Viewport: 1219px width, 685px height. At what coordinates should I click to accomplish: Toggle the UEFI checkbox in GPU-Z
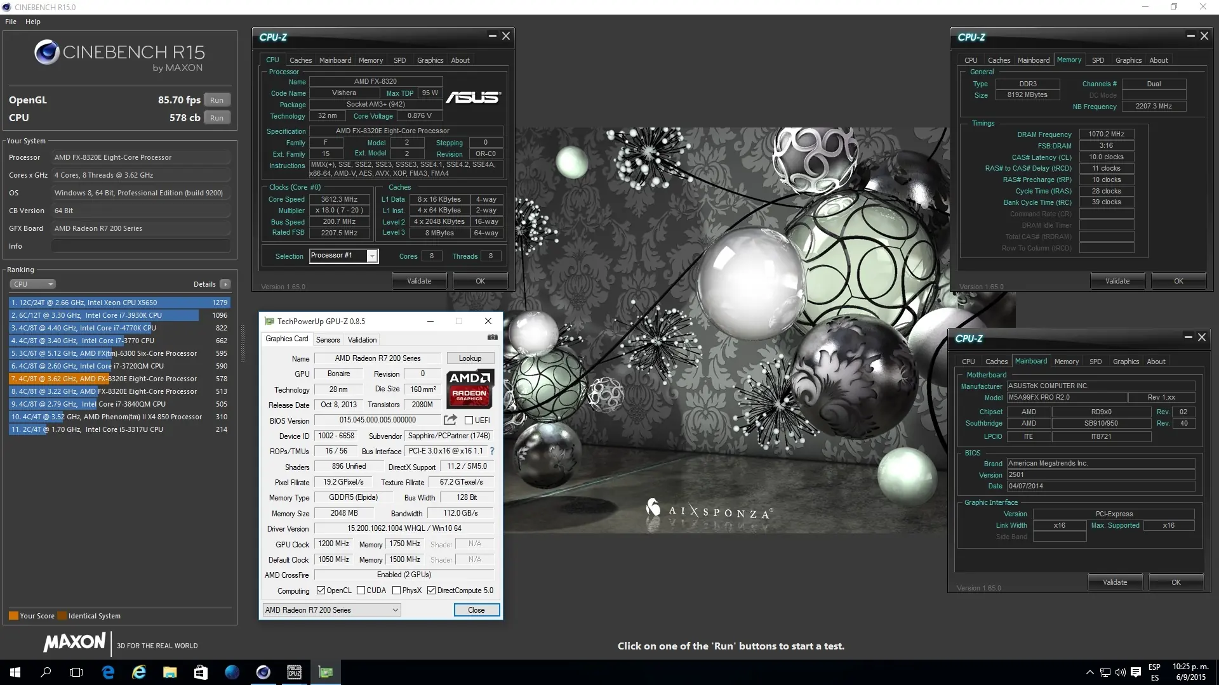pyautogui.click(x=469, y=421)
